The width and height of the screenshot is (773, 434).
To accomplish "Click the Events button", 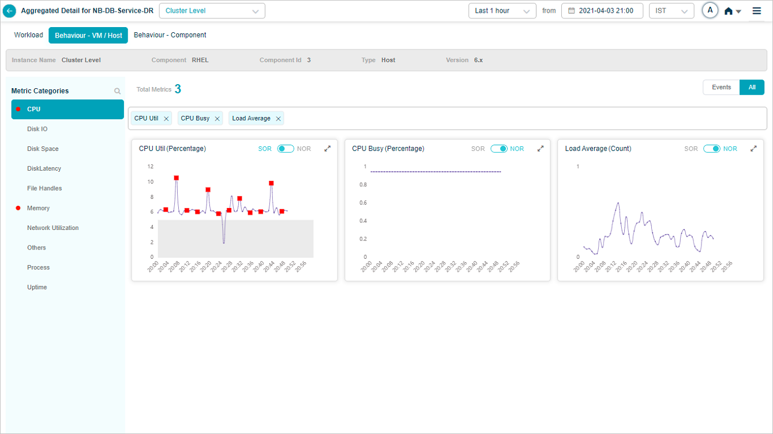I will (x=721, y=88).
